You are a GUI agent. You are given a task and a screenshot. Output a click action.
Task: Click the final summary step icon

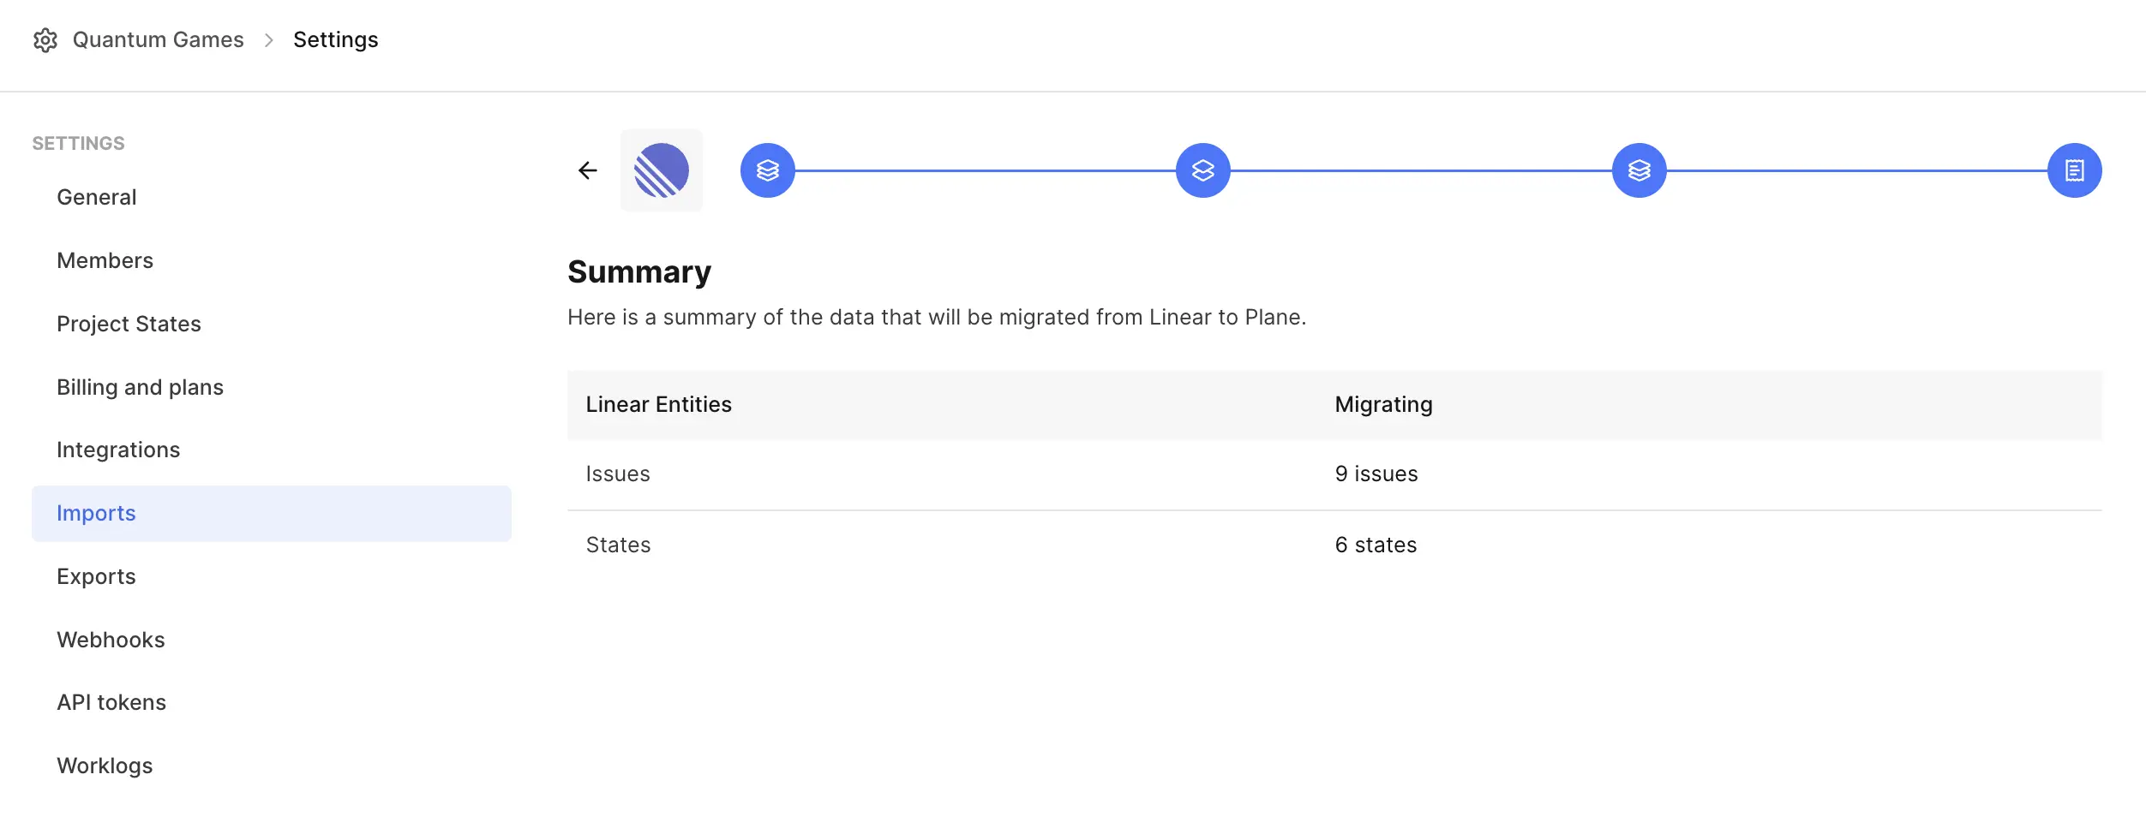[x=2075, y=170]
